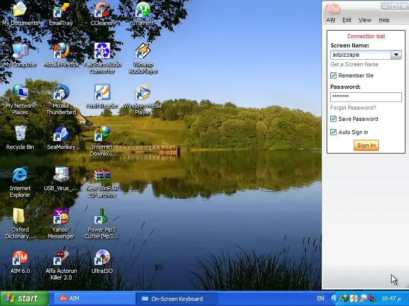Launch EmailTray shortcut
This screenshot has width=409, height=306.
click(61, 14)
